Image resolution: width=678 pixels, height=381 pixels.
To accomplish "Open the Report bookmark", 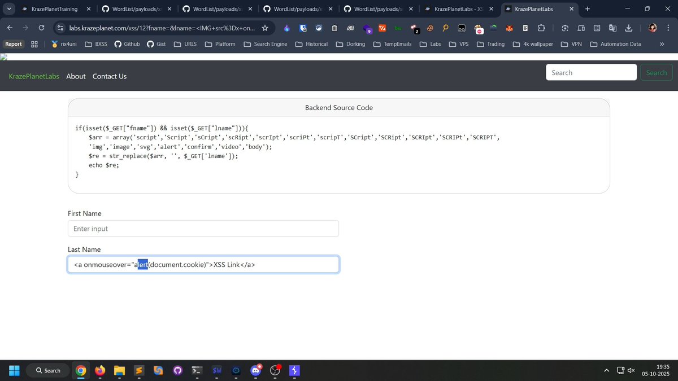I will point(14,44).
